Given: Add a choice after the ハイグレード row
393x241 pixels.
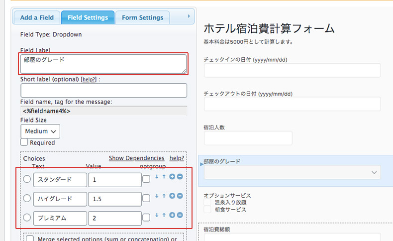Looking at the screenshot, I should point(172,196).
